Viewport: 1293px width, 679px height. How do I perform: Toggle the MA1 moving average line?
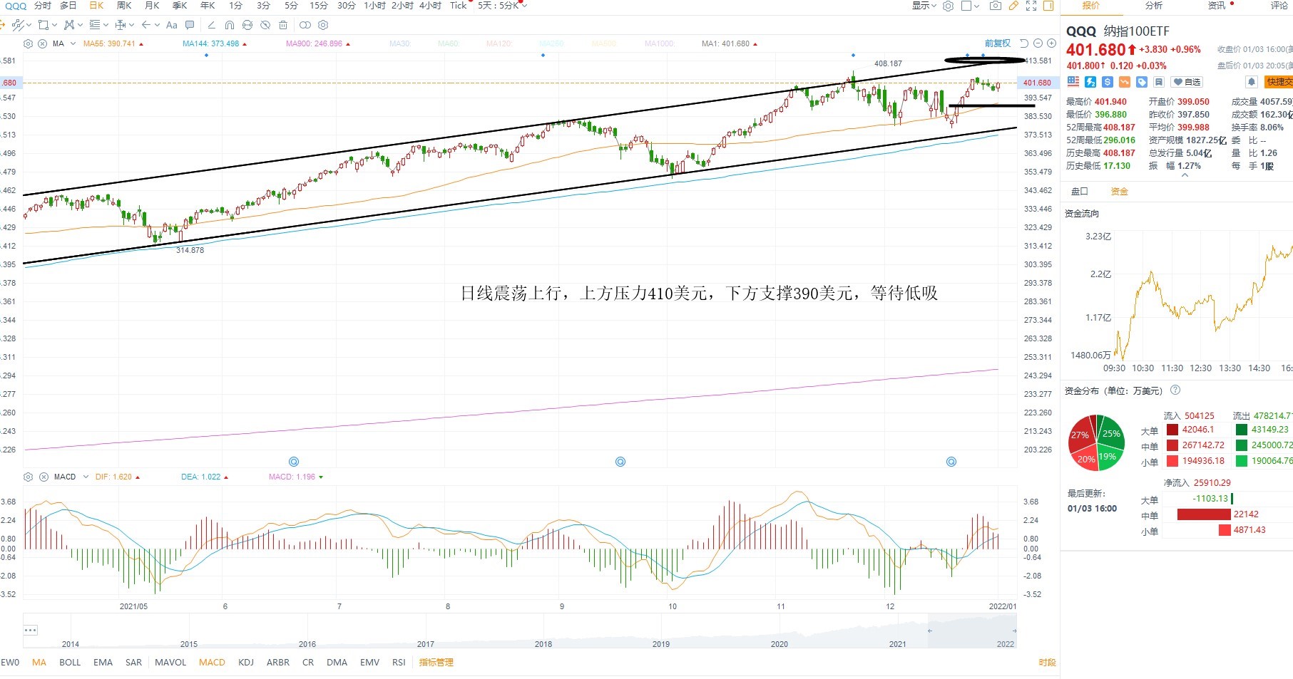click(x=730, y=43)
